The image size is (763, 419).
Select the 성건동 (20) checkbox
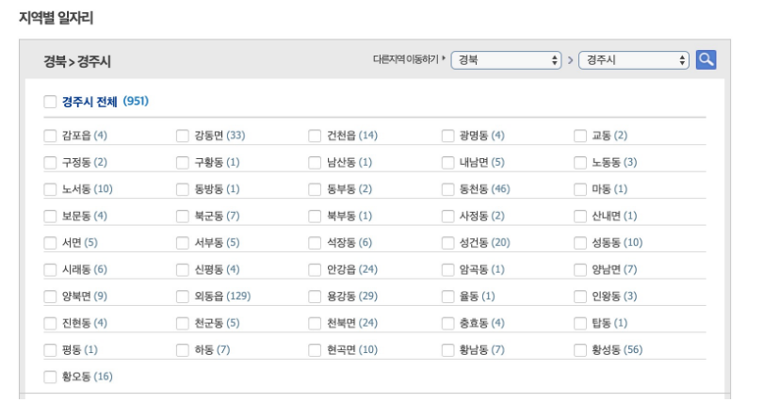447,243
